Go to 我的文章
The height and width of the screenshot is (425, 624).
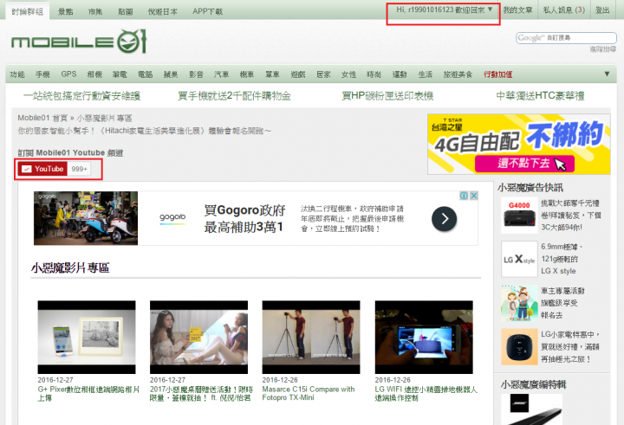[517, 10]
